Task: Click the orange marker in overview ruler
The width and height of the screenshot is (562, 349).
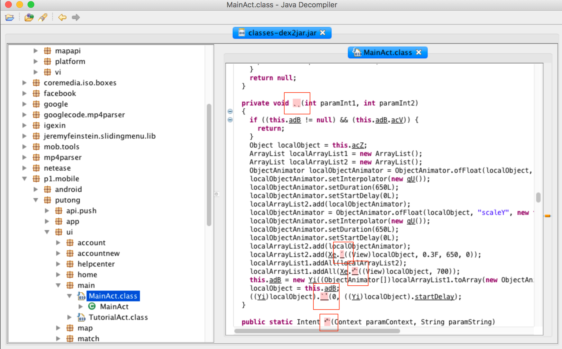Action: (x=547, y=216)
